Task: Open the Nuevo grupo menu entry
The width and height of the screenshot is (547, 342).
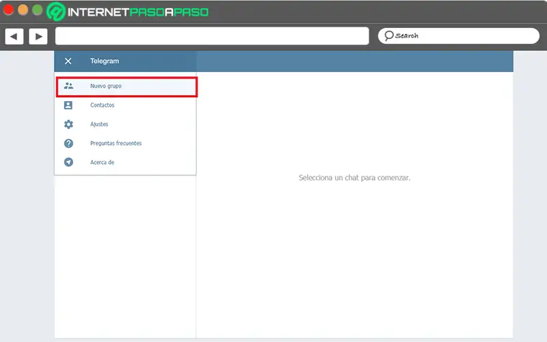Action: pos(126,87)
